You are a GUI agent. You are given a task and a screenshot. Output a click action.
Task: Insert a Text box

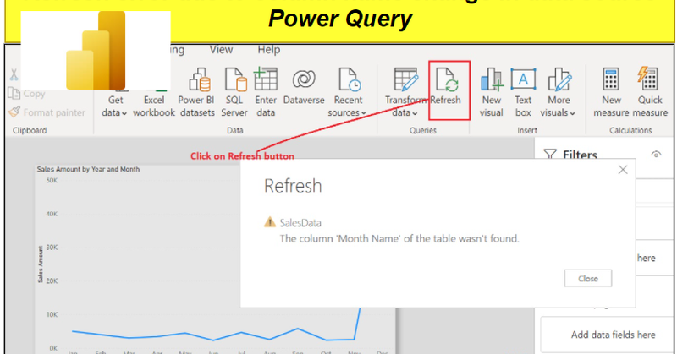pyautogui.click(x=523, y=93)
